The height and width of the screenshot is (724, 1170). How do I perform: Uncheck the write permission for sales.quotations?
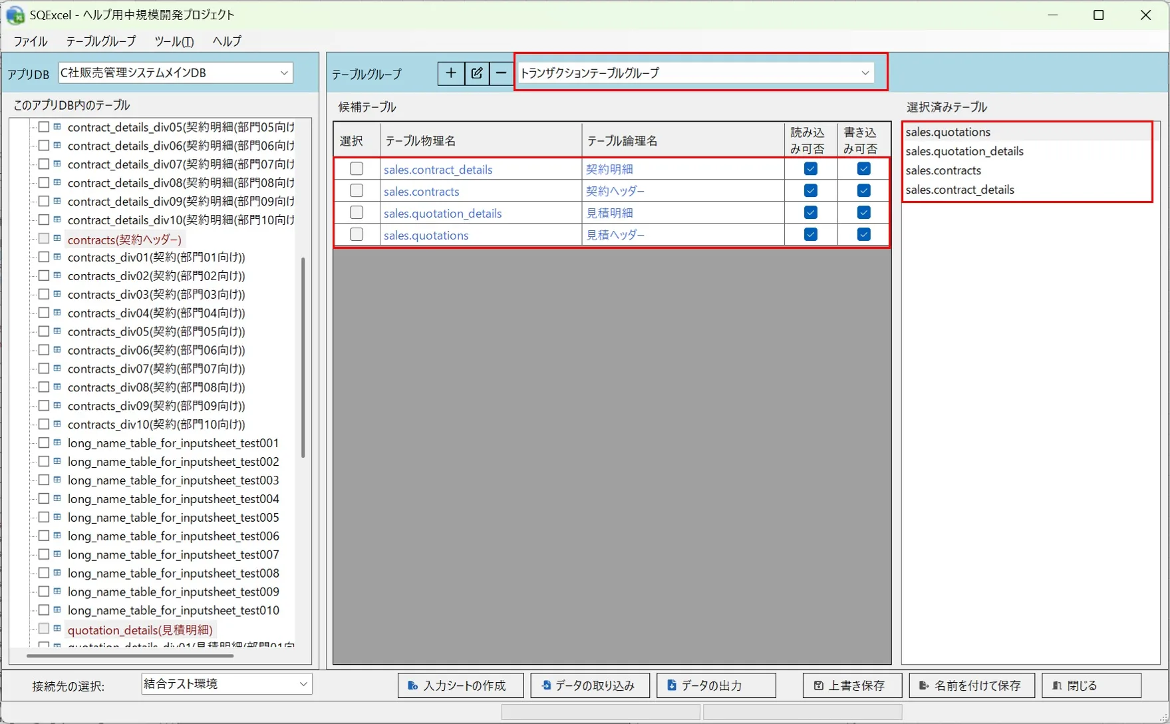pyautogui.click(x=863, y=235)
